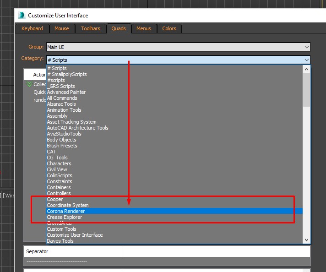
Task: Open the Mouse tab
Action: pyautogui.click(x=62, y=28)
